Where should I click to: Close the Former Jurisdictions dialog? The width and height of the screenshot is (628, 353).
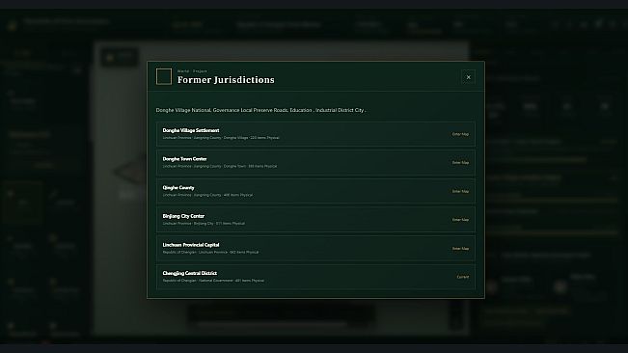[x=468, y=77]
